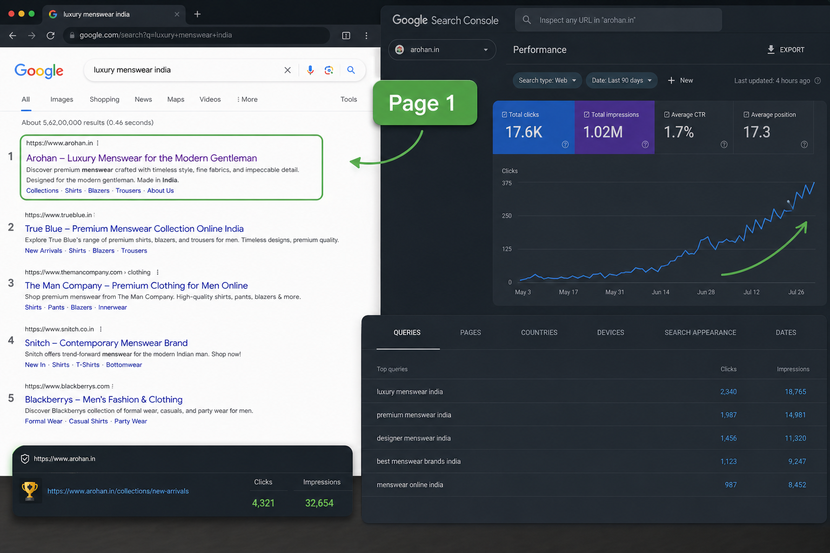Open the Date: Last 90 days filter
The height and width of the screenshot is (553, 830).
click(x=621, y=80)
